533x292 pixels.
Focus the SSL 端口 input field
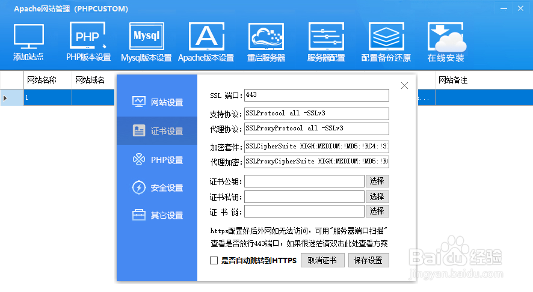point(316,95)
